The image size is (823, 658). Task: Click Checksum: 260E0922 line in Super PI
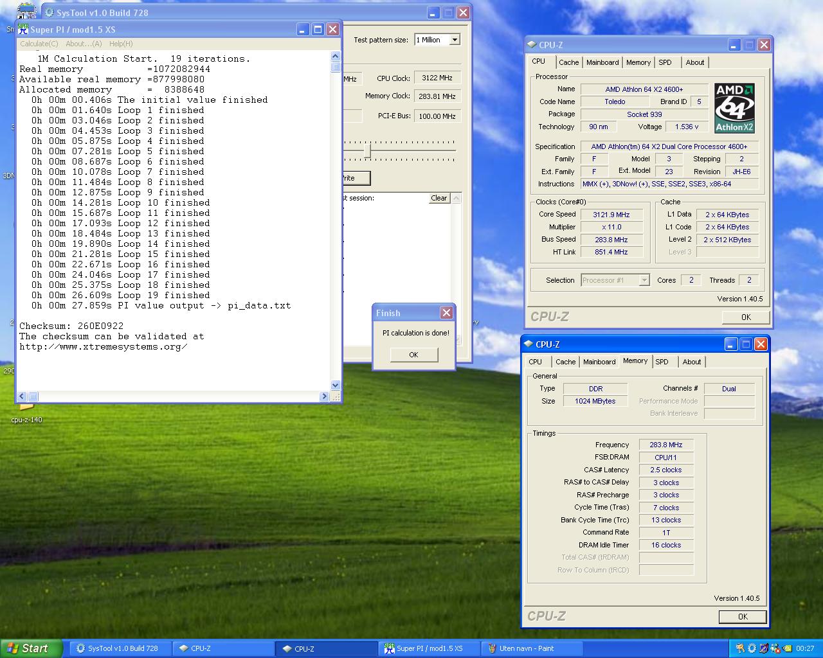(71, 326)
